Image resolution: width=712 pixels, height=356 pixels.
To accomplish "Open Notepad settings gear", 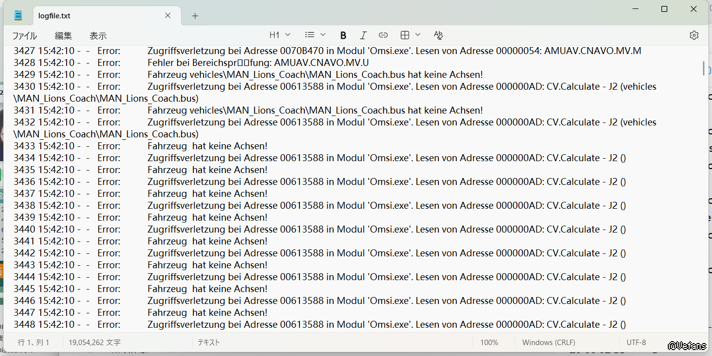I will tap(694, 35).
